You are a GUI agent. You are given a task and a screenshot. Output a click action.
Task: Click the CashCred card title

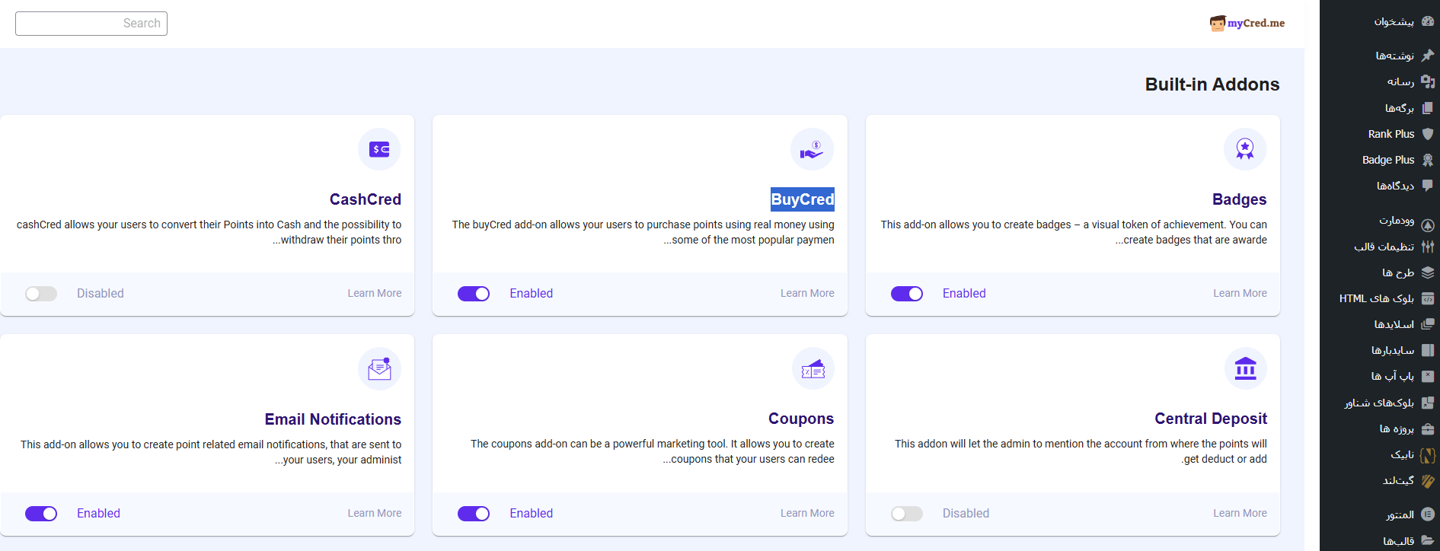366,199
